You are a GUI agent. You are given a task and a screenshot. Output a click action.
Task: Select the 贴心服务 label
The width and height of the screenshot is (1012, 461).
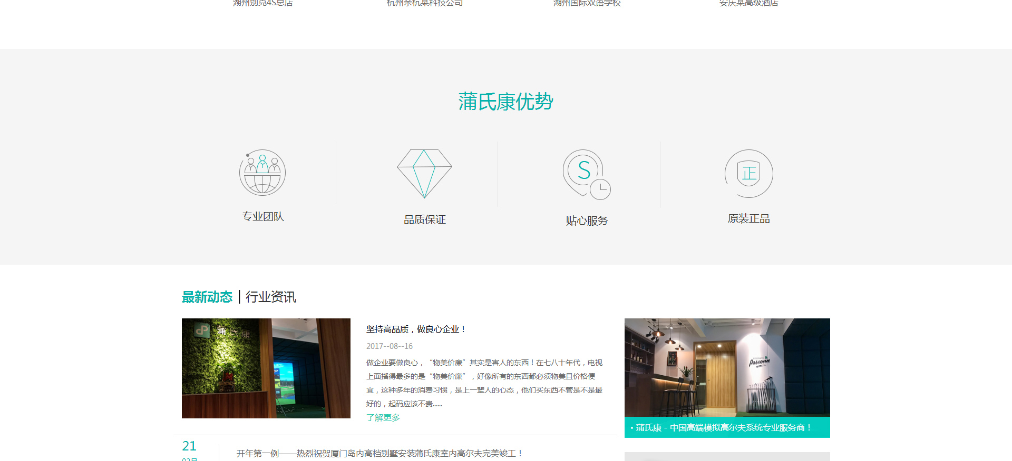point(587,221)
